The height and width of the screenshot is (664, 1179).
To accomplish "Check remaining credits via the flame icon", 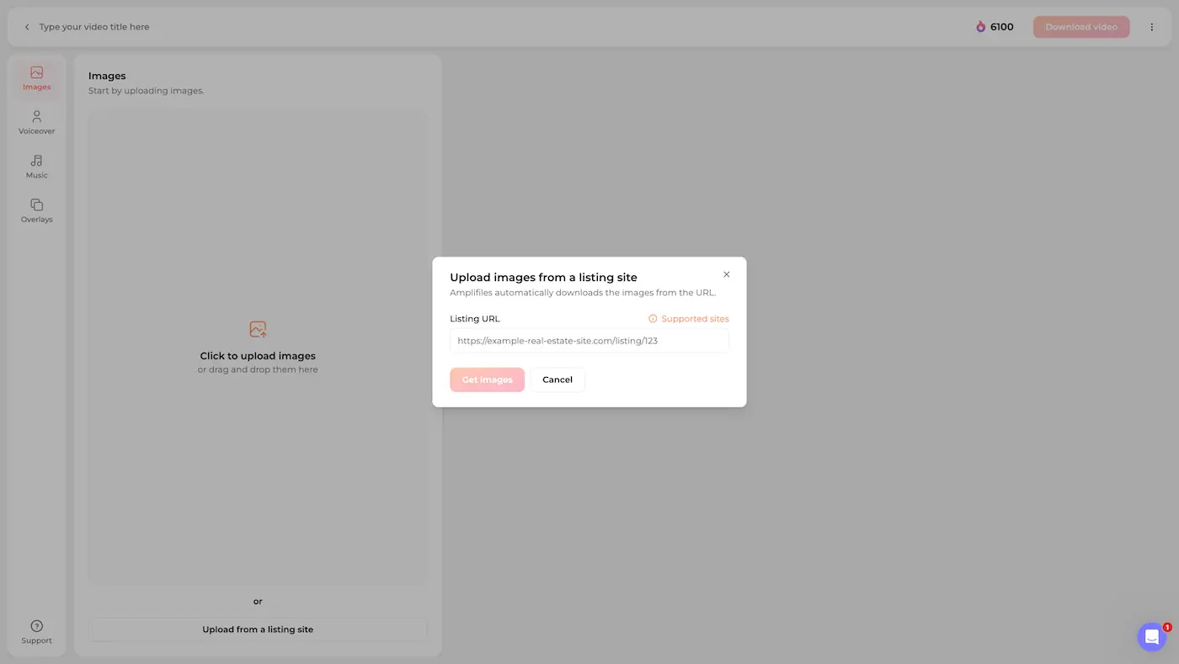I will [x=979, y=26].
